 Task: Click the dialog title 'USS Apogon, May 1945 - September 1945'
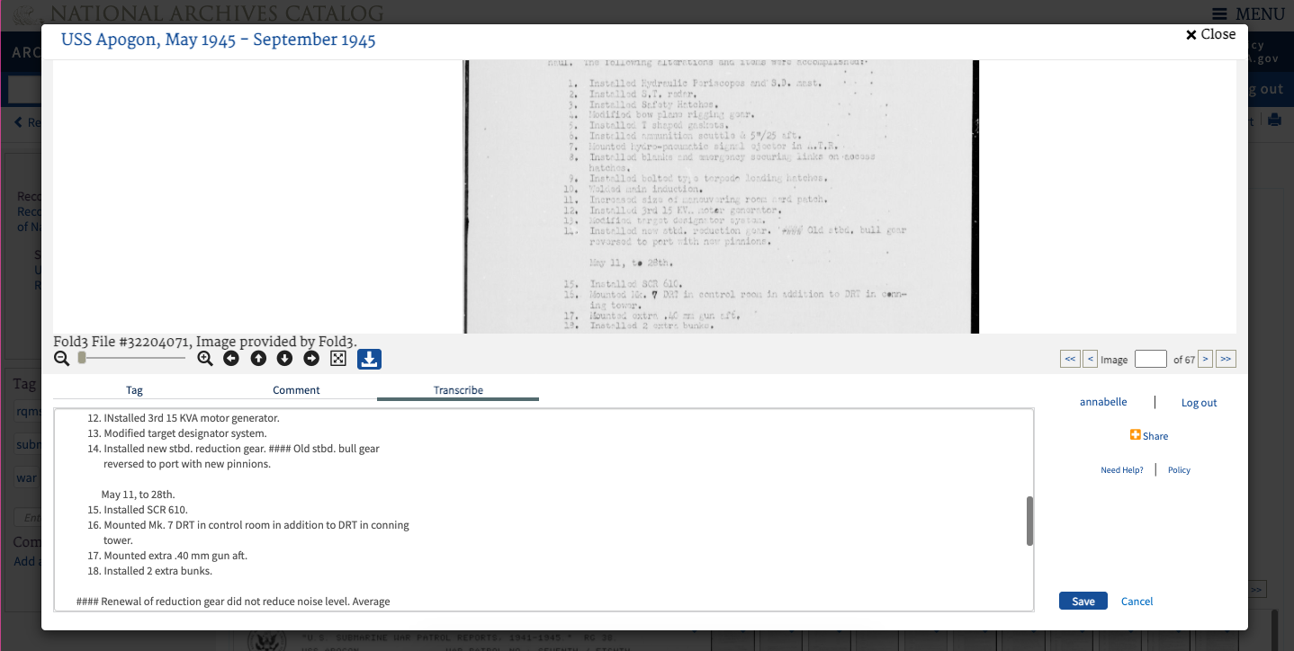(218, 40)
